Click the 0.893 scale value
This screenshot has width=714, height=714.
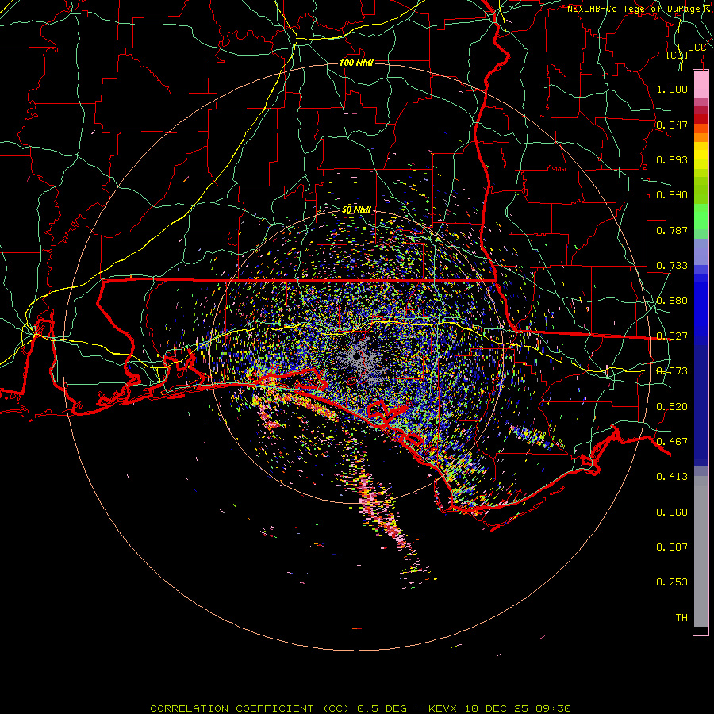[672, 159]
